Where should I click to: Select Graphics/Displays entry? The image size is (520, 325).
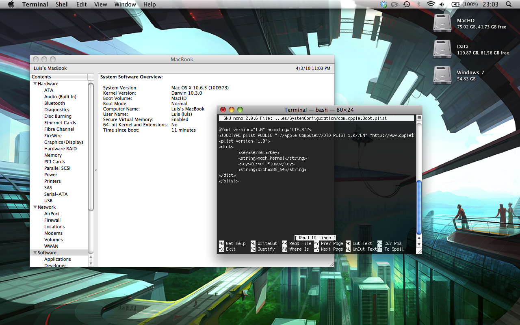(x=64, y=142)
